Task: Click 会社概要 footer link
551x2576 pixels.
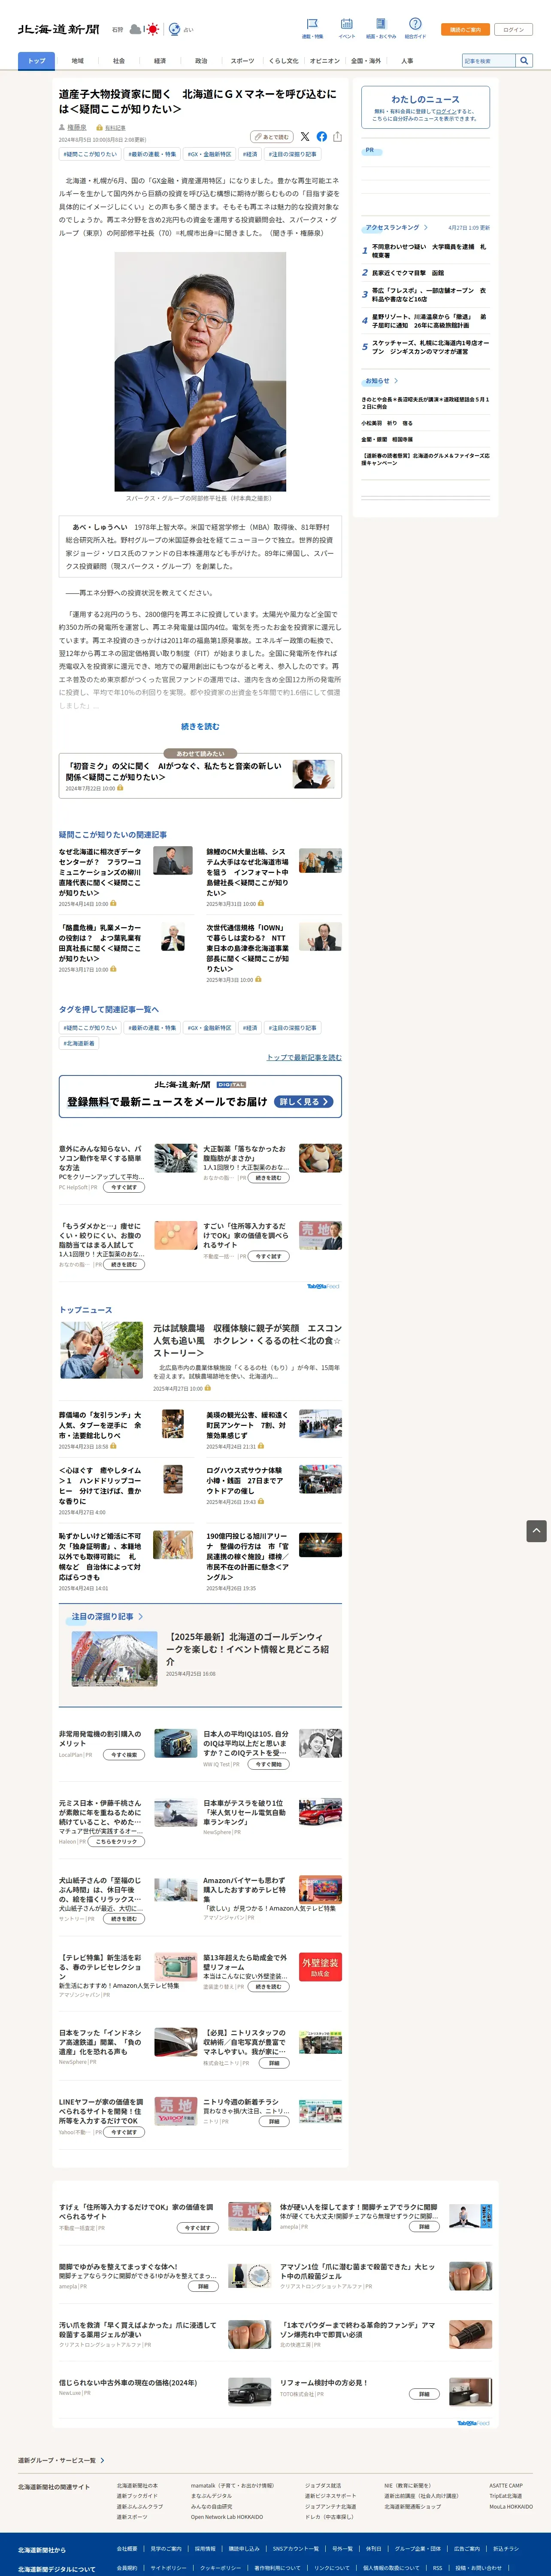Action: pos(127,2548)
